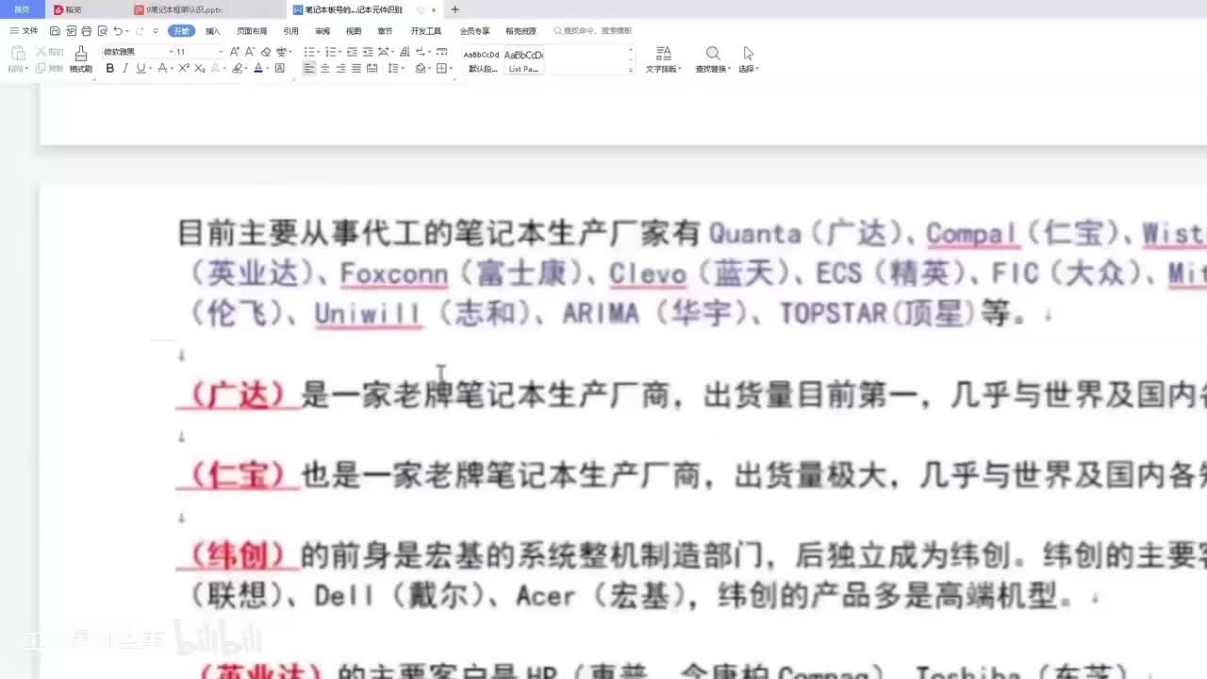Decrease paragraph indent
Screen dimensions: 1207x679
pos(352,52)
